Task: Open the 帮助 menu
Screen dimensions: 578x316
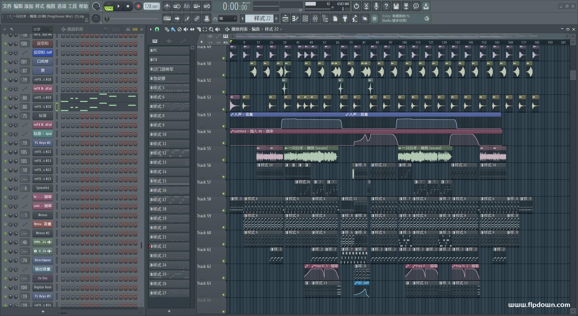Action: [x=83, y=6]
